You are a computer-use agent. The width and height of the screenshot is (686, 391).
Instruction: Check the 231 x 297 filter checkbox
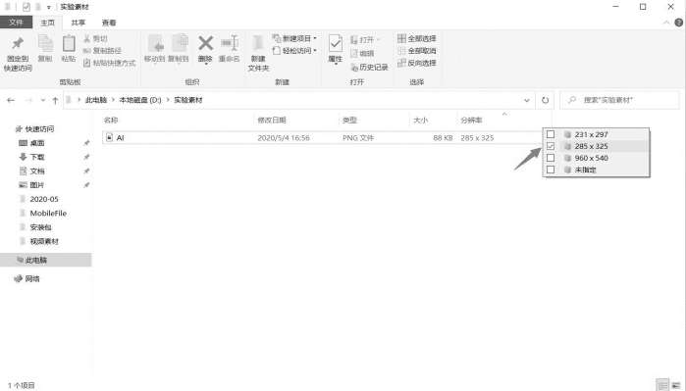point(551,134)
